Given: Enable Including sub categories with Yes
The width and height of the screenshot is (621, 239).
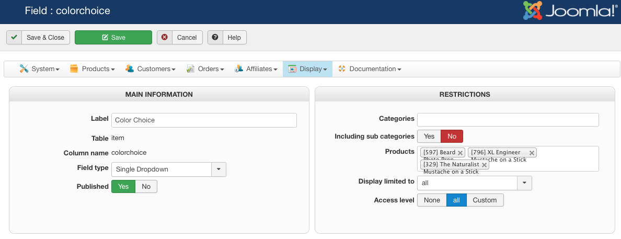Looking at the screenshot, I should click(429, 136).
